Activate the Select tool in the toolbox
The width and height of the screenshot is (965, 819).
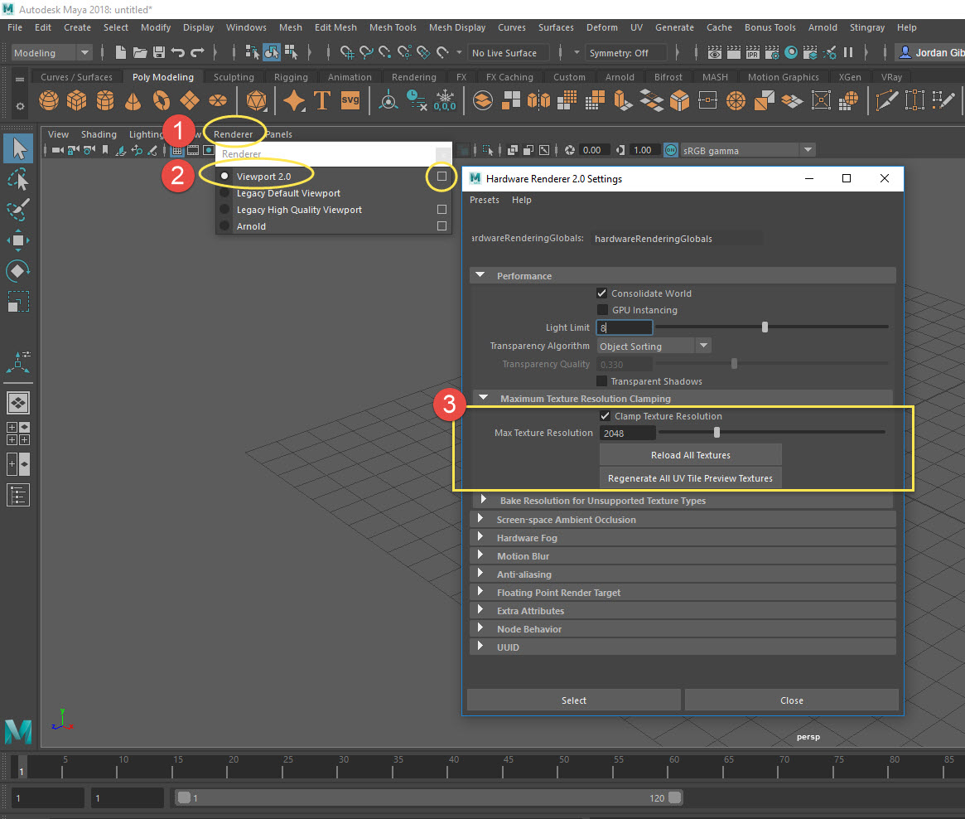point(17,148)
